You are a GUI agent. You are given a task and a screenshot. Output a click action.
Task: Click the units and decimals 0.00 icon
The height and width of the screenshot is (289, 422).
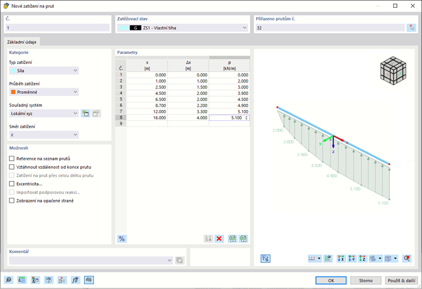[22, 280]
